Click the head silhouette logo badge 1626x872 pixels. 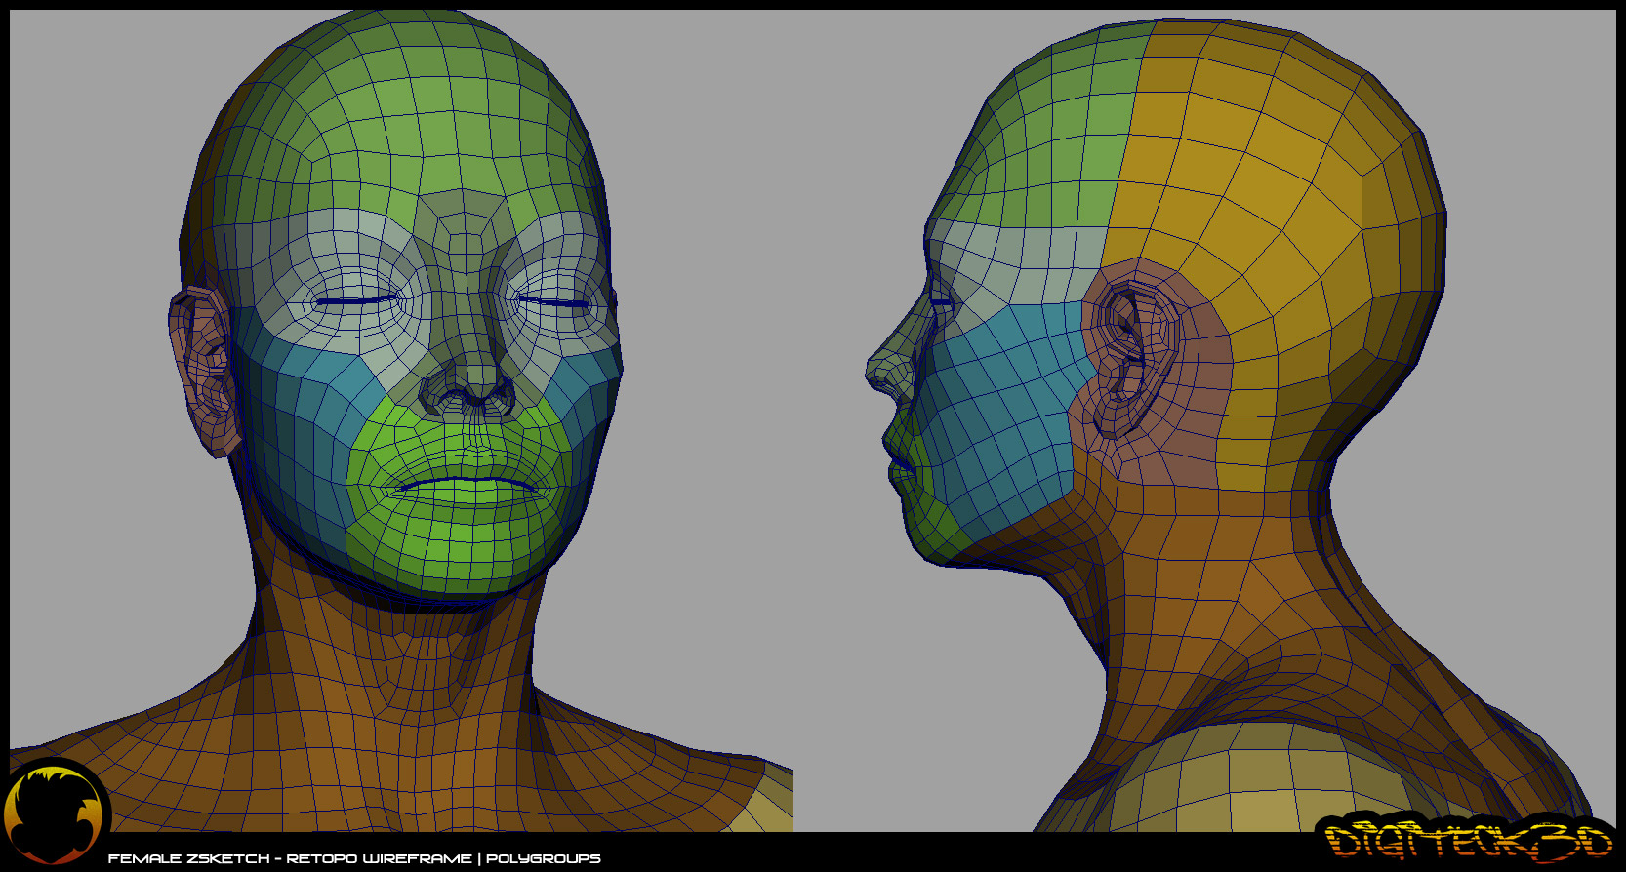(56, 813)
